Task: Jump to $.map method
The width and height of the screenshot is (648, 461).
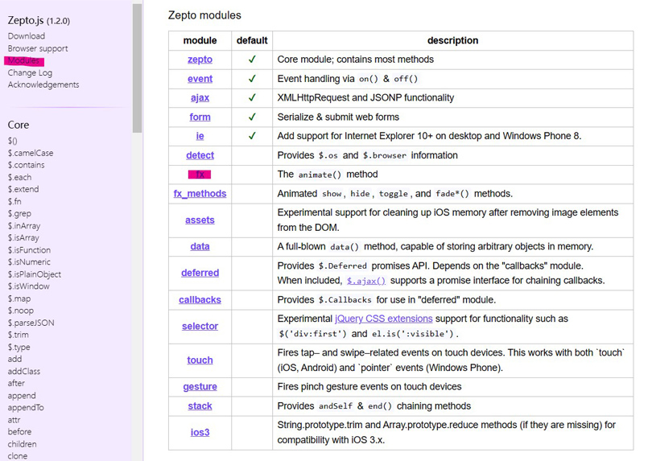Action: coord(19,298)
